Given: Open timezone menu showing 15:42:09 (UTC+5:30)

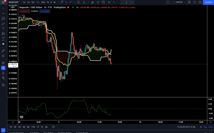Looking at the screenshot, I should click(x=186, y=127).
